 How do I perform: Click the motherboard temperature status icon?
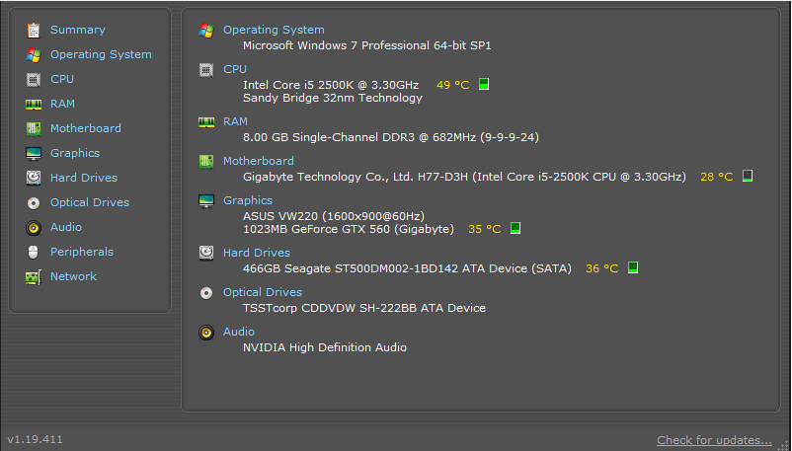pyautogui.click(x=748, y=176)
